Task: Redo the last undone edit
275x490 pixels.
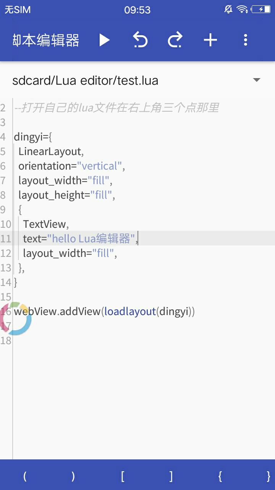Action: click(175, 40)
